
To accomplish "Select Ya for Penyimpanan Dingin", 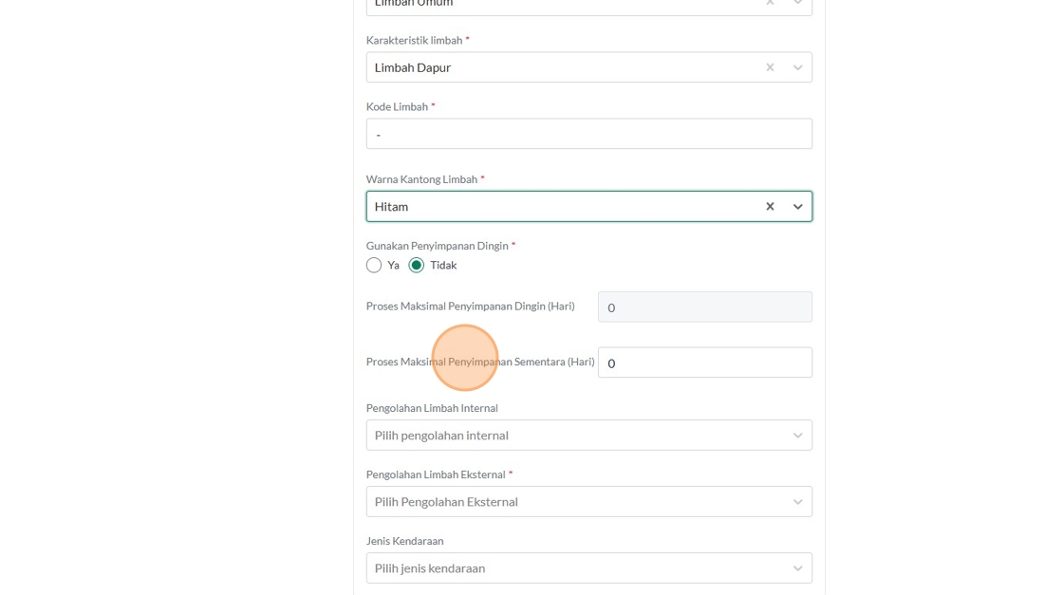I will pos(374,266).
